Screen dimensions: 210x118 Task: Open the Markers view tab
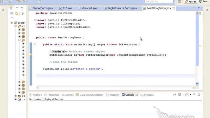[36, 95]
